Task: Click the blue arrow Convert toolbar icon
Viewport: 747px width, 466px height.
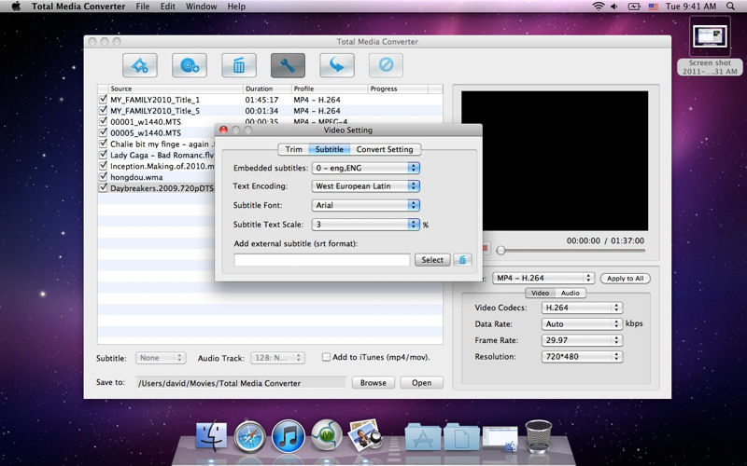Action: [x=337, y=65]
